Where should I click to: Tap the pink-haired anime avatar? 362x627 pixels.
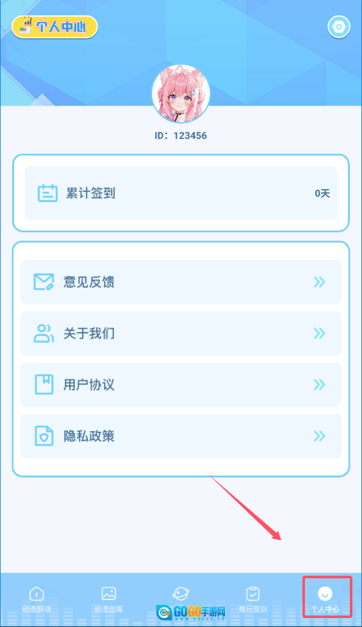tap(181, 94)
